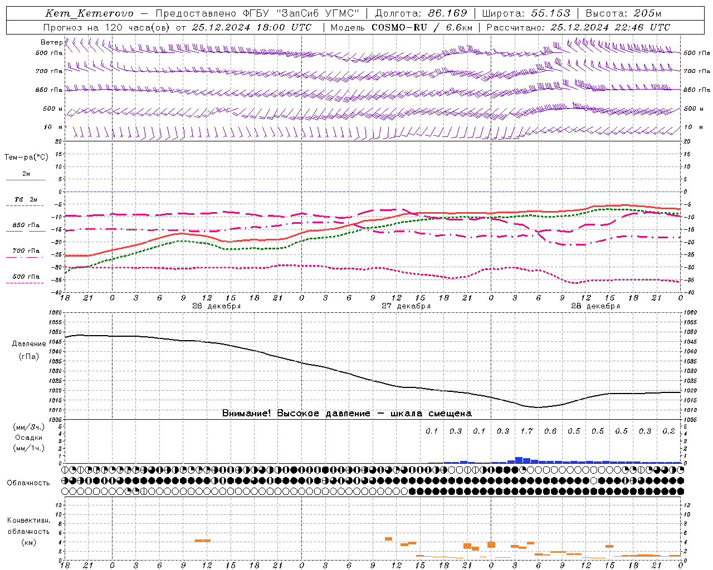
Task: Click the 1.7 precipitation value
Action: pyautogui.click(x=526, y=431)
